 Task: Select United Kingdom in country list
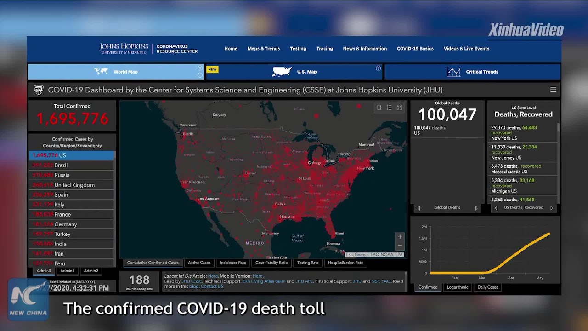[72, 185]
